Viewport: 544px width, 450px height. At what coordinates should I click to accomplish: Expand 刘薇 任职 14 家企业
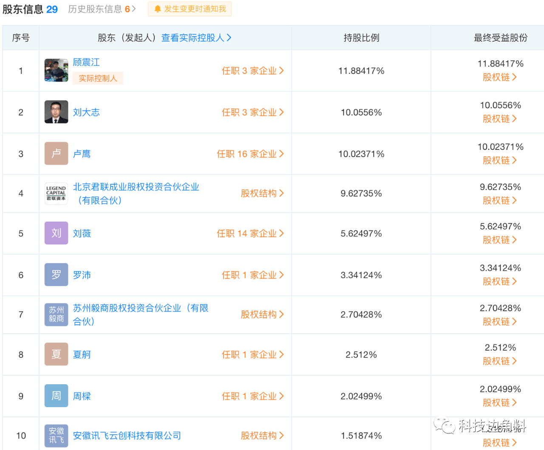click(x=250, y=233)
